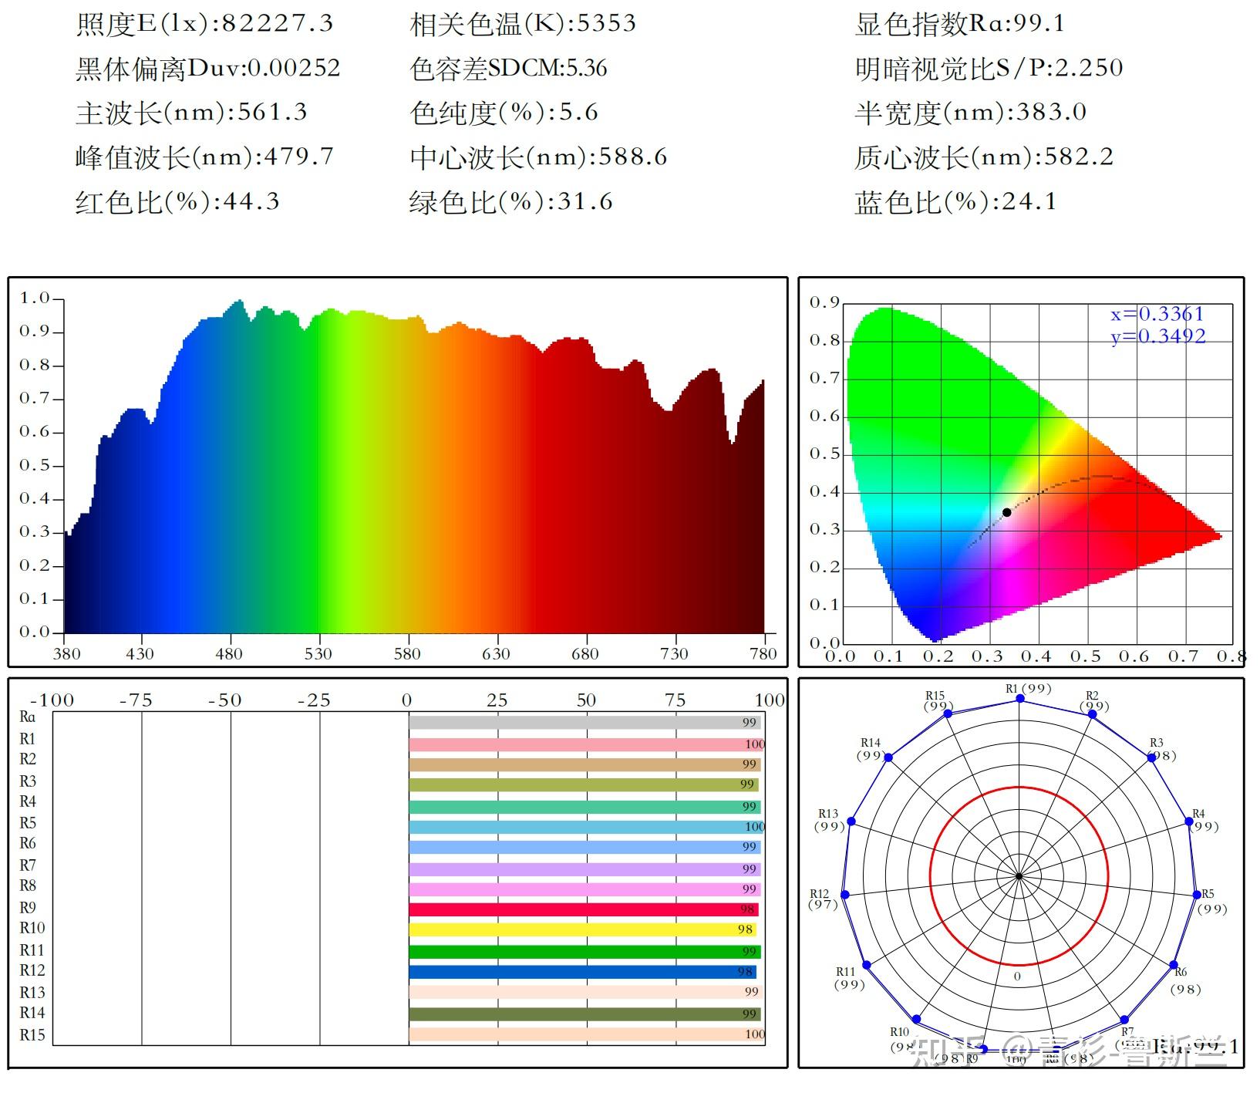This screenshot has height=1103, width=1260.
Task: Click the green ratio 绿色比(%):31.6
Action: (x=512, y=203)
